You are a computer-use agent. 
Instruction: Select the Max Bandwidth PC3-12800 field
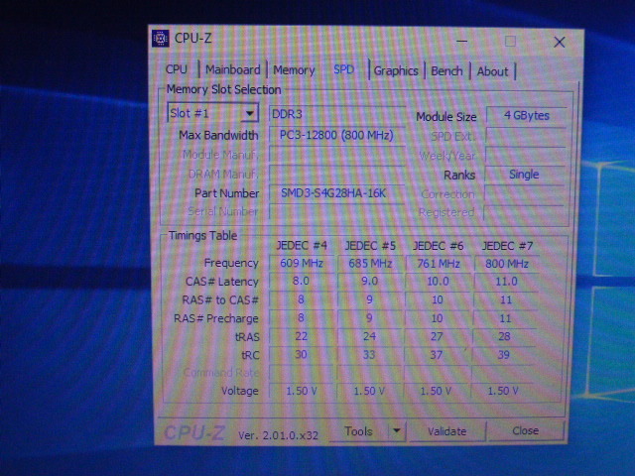[x=335, y=135]
